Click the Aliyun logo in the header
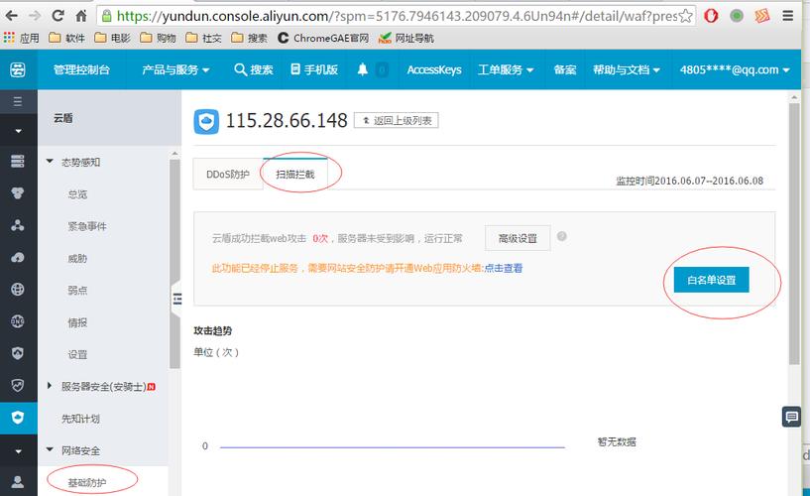 (x=18, y=69)
